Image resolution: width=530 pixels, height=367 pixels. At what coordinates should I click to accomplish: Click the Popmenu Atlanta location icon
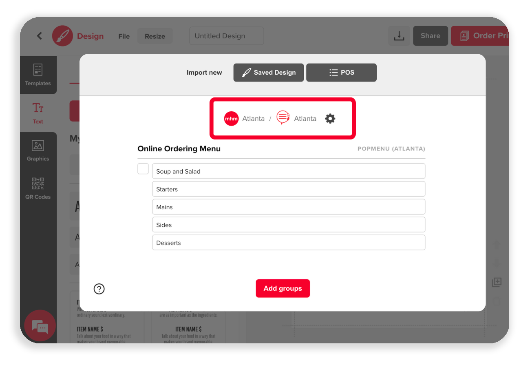[283, 118]
